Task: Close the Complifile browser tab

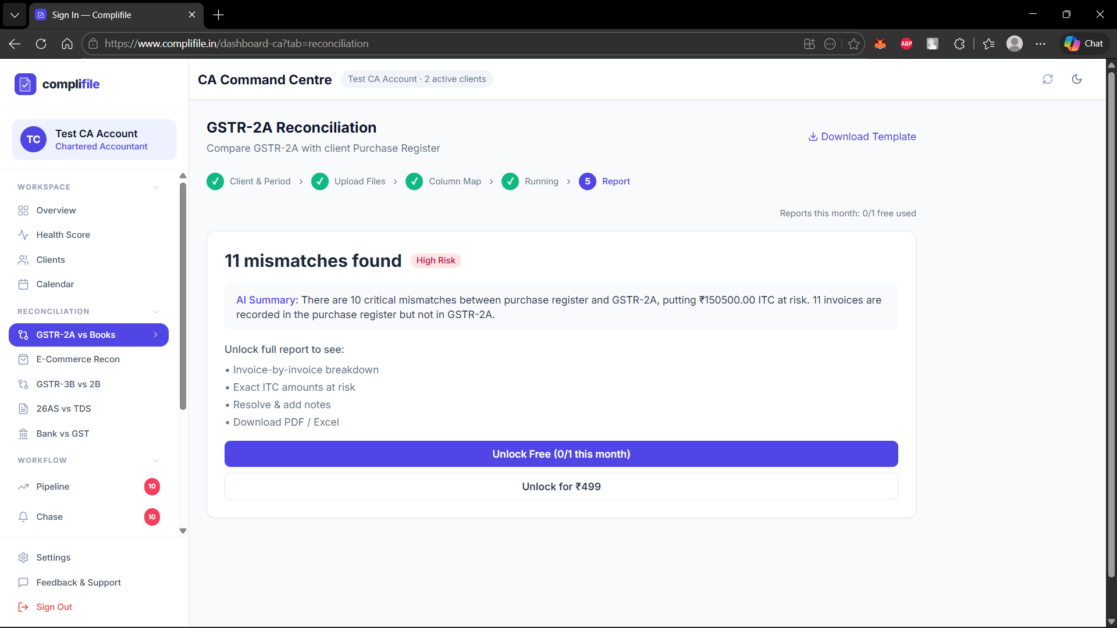Action: pos(192,15)
